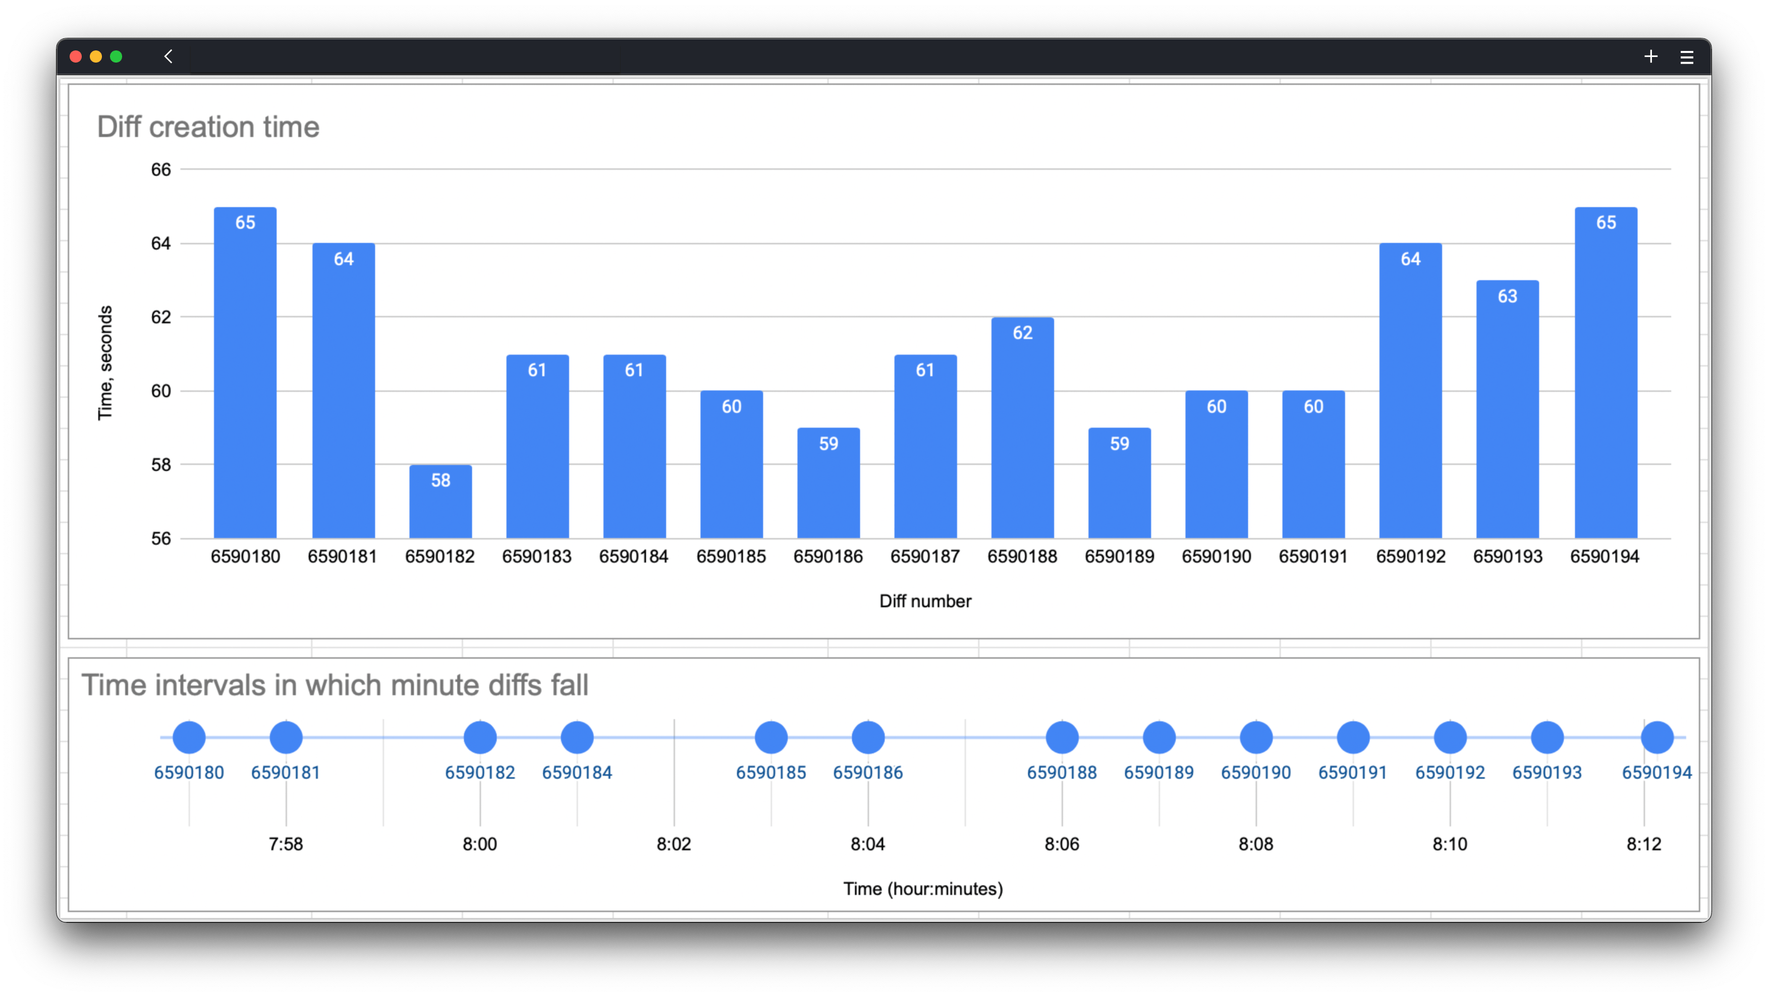
Task: Select the 6590191 timeline dot
Action: pos(1353,737)
